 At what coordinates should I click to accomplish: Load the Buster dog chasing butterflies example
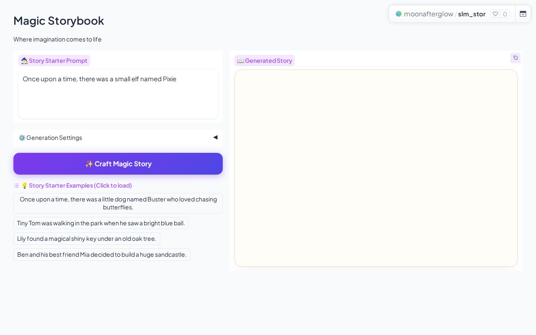coord(118,203)
